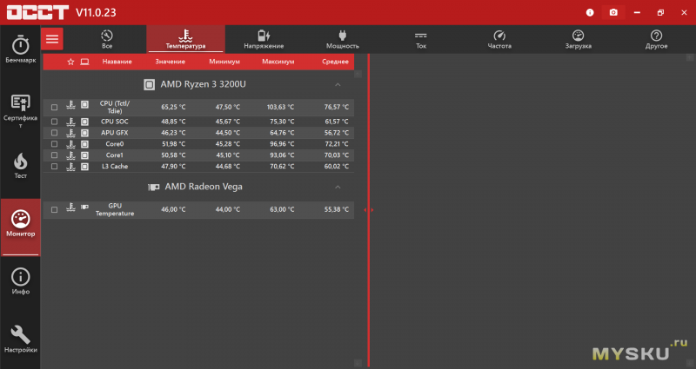This screenshot has width=696, height=369.
Task: Click chip icon in L3 Cache row
Action: click(x=84, y=167)
